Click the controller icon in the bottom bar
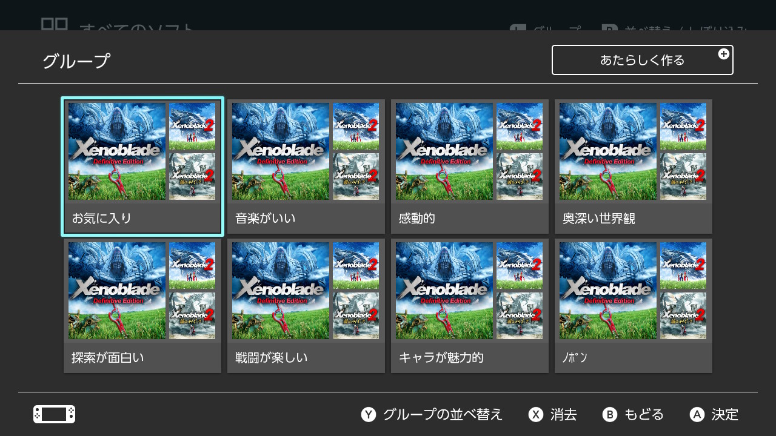The height and width of the screenshot is (436, 776). 53,414
